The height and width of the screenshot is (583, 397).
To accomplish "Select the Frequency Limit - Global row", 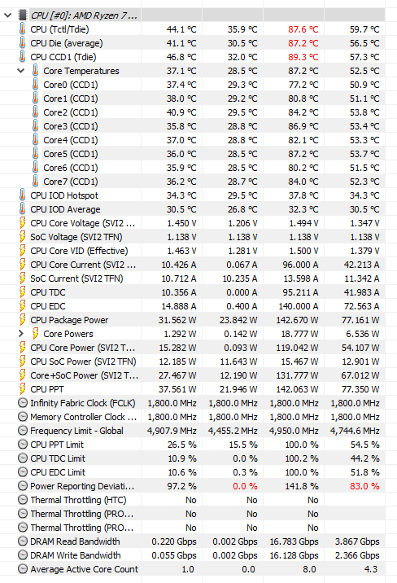I will click(x=192, y=431).
